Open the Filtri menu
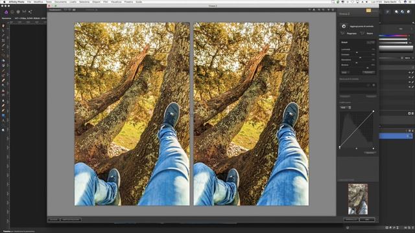The width and height of the screenshot is (415, 233). 106,2
